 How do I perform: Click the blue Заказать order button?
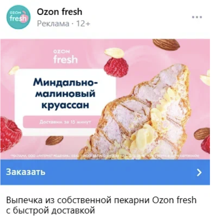[x=105, y=172]
